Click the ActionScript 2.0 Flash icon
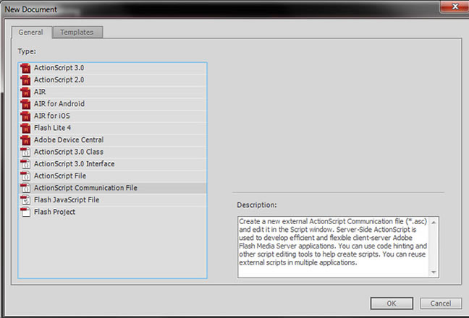The width and height of the screenshot is (469, 318). 25,80
